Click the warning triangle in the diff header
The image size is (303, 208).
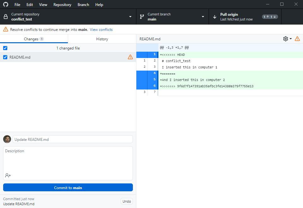(297, 39)
